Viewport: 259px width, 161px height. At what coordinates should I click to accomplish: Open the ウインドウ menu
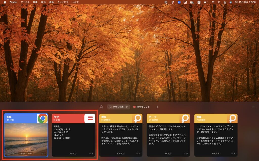[63, 2]
